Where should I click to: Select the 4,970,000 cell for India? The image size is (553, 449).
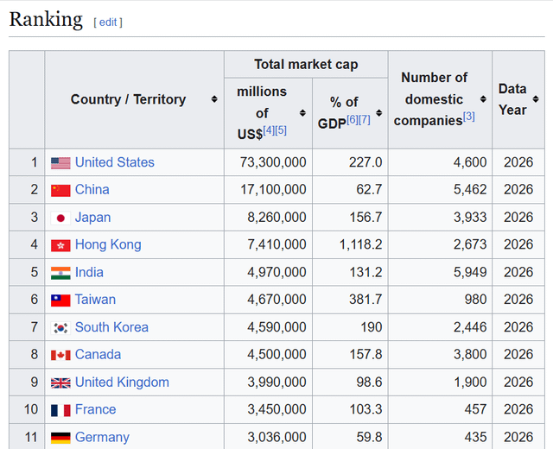[268, 273]
